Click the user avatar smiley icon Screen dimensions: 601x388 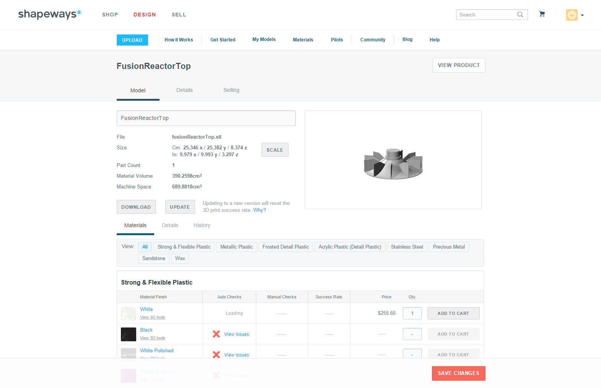(x=572, y=15)
